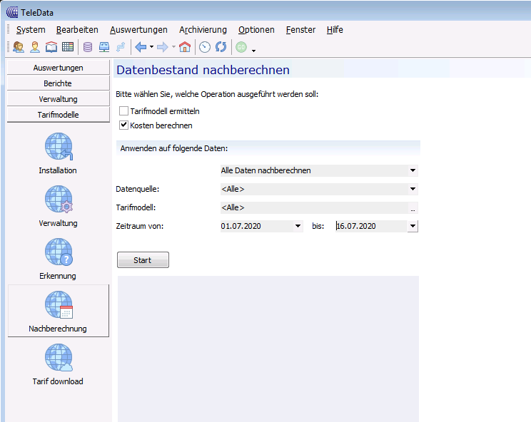Open the Zeitraum von date picker arrow
The image size is (531, 422).
click(x=298, y=226)
